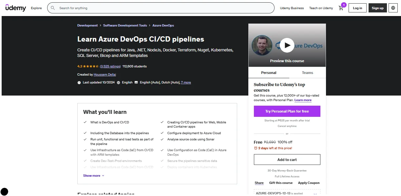Click the course title Learn Azure DevOps
The height and width of the screenshot is (196, 401).
pyautogui.click(x=141, y=39)
